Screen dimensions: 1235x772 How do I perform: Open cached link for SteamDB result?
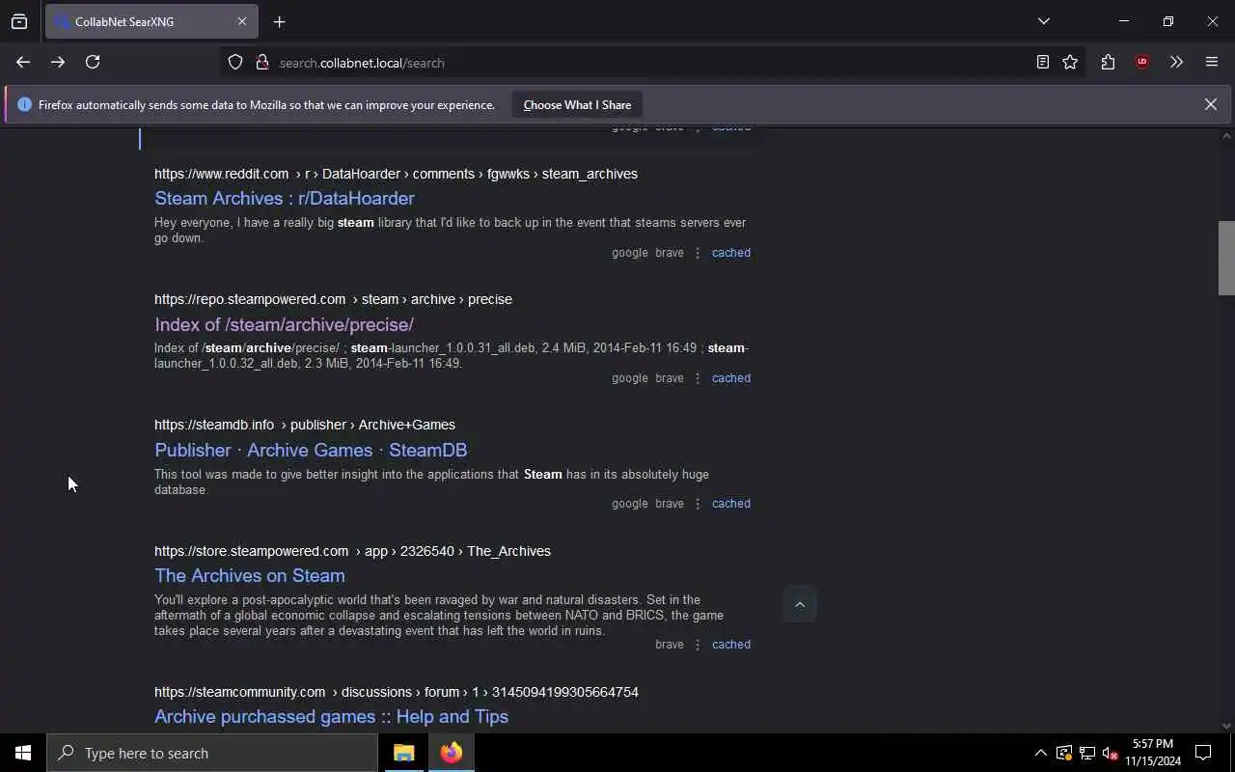click(730, 504)
